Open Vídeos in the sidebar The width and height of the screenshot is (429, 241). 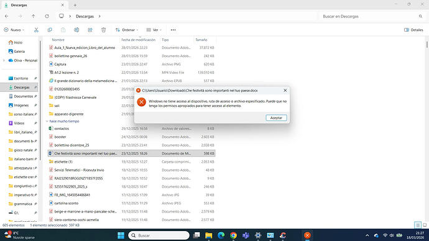[x=19, y=123]
